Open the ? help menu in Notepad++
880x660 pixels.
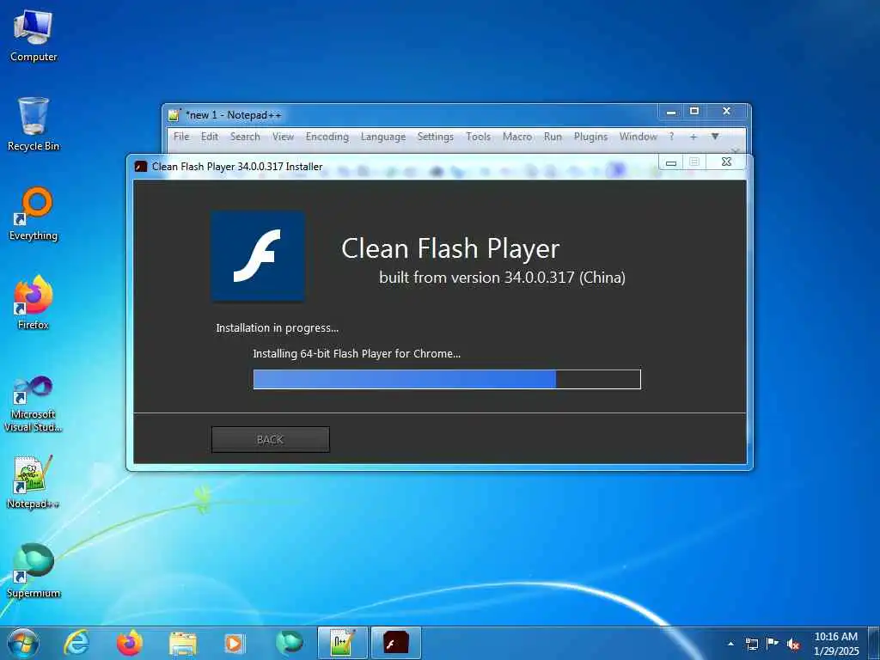672,137
